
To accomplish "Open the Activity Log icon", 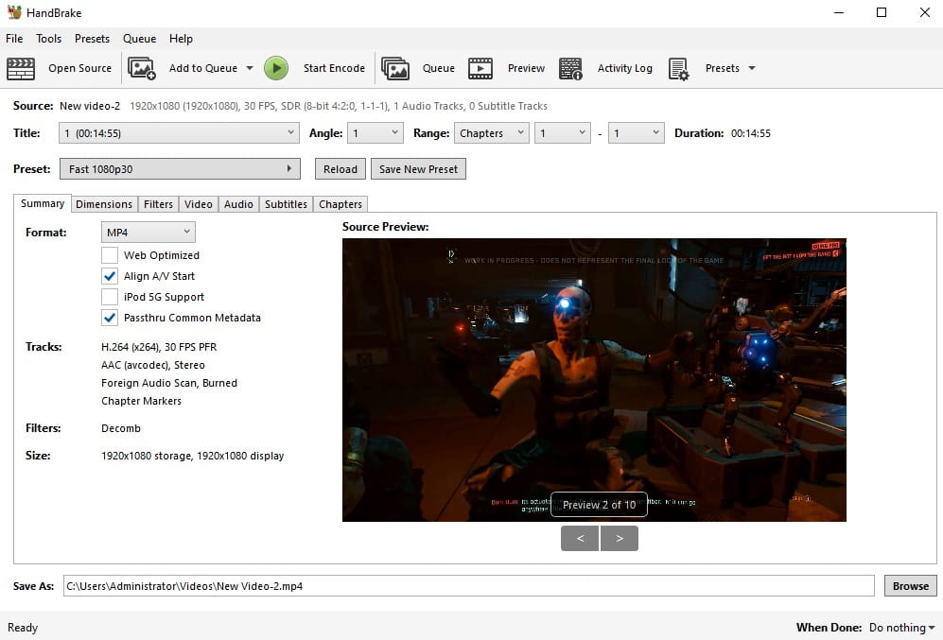I will click(570, 68).
